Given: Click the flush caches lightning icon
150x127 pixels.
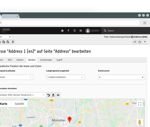Looking at the screenshot, I should point(69,31).
